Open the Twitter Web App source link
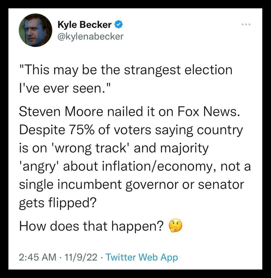The width and height of the screenshot is (271, 278). [141, 257]
